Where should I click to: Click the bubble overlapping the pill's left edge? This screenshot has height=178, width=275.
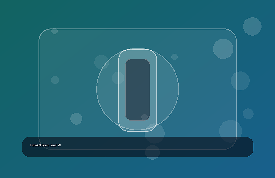pos(118,78)
